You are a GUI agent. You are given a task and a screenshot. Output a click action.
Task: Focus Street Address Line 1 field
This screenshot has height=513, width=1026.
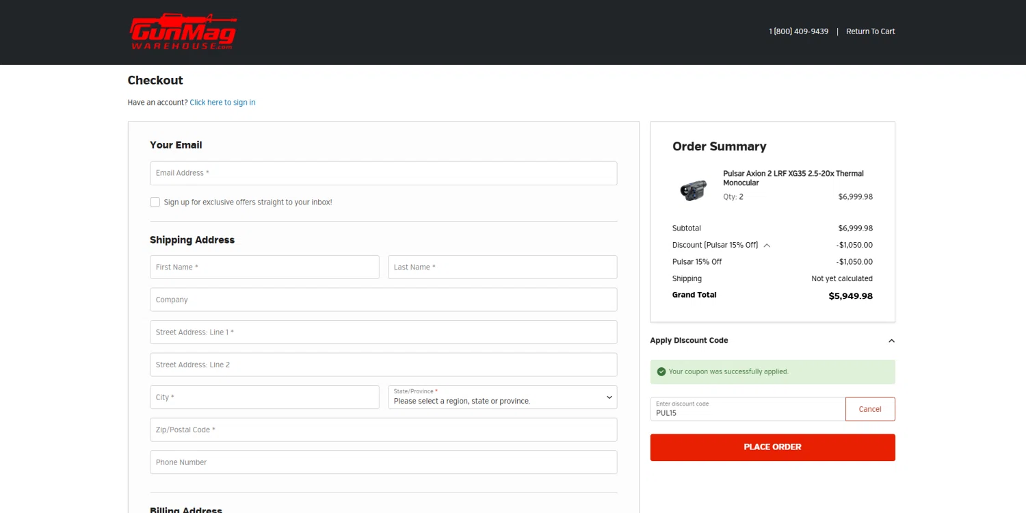383,332
